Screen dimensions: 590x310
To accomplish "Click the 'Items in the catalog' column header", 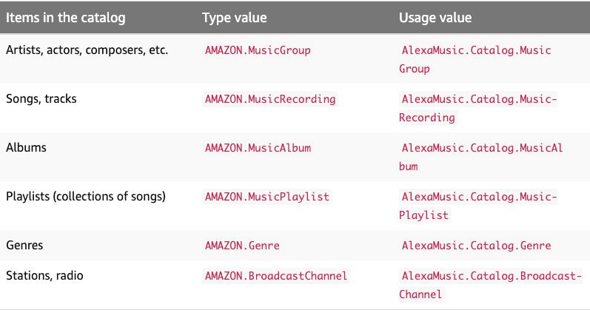I will [65, 18].
